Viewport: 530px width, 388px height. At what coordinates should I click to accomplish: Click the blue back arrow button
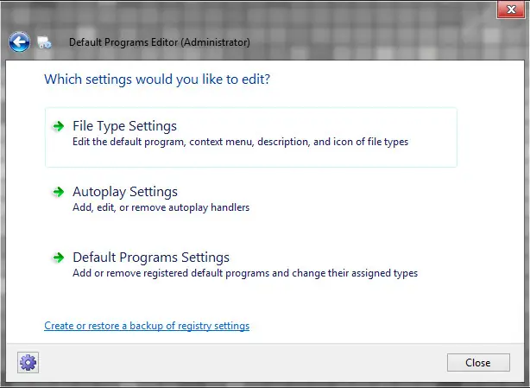(19, 41)
